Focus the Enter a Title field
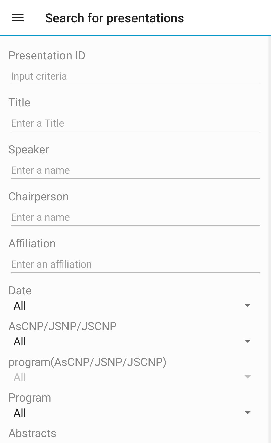 click(135, 123)
